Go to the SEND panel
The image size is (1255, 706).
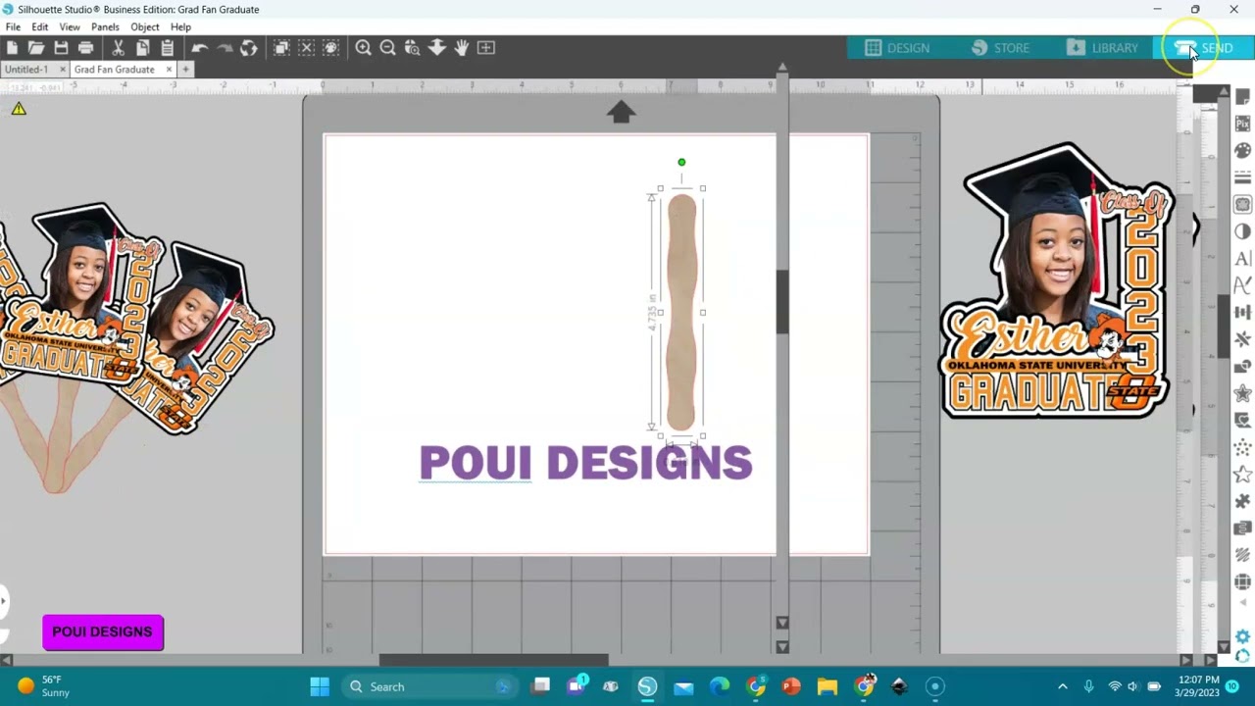click(1205, 48)
